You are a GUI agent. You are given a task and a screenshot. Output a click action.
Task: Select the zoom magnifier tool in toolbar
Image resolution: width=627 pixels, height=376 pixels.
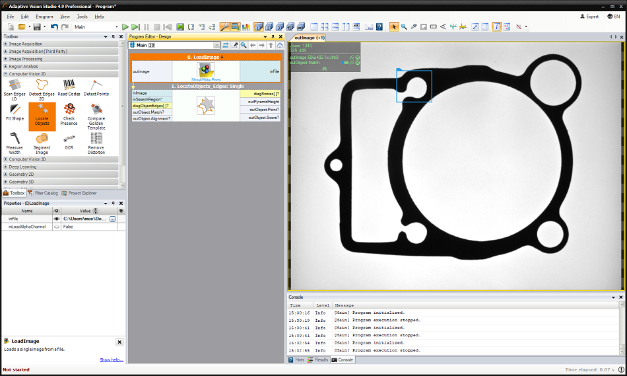point(403,27)
